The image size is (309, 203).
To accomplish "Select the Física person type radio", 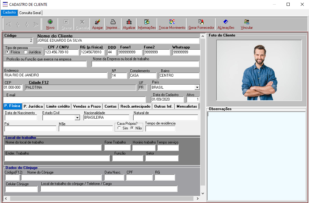I will tap(7, 52).
